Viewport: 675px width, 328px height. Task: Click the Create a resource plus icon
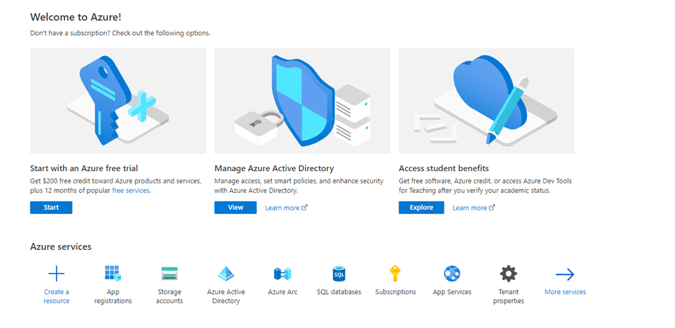(x=56, y=273)
